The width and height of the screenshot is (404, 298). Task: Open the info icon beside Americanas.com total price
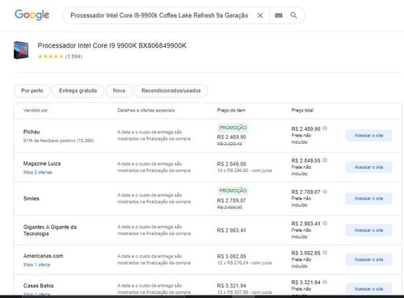point(325,253)
